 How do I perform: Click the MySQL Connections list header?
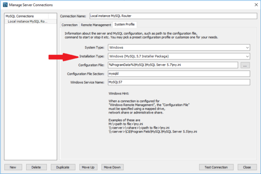tap(27, 16)
